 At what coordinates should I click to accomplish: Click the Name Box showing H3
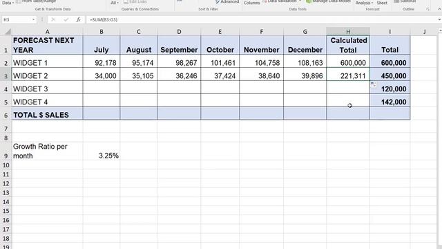coord(17,19)
